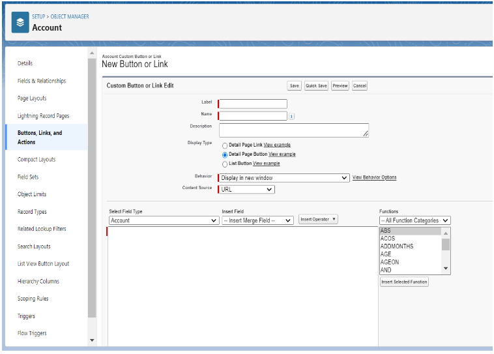Image resolution: width=494 pixels, height=354 pixels.
Task: Click the Name field info icon
Action: click(291, 116)
